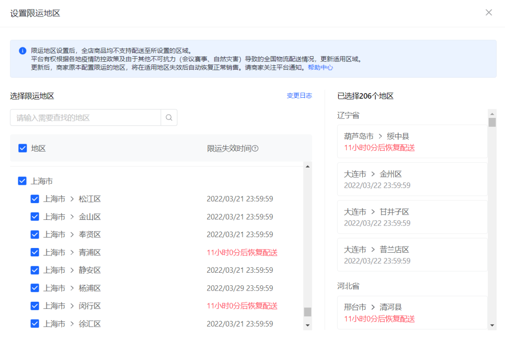Click scroll-down arrow of region list
505x342 pixels.
pyautogui.click(x=307, y=325)
